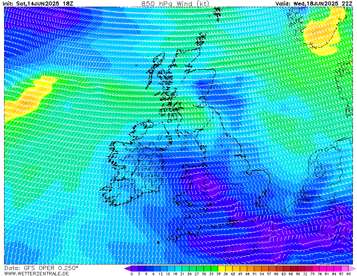Click the legend value '60'
The width and height of the screenshot is (357, 276).
pos(276,274)
